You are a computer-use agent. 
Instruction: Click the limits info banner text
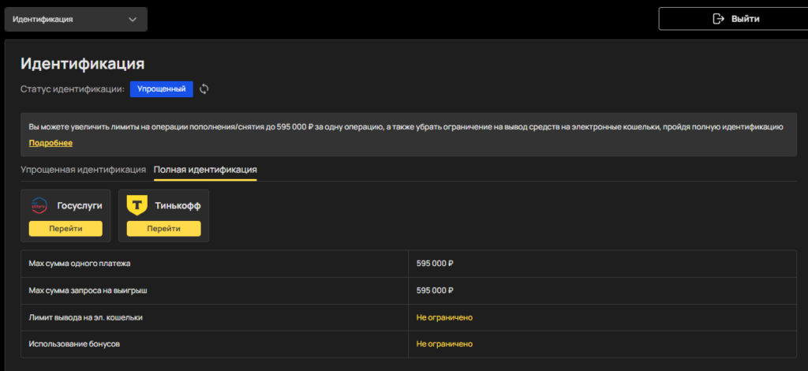pos(406,127)
